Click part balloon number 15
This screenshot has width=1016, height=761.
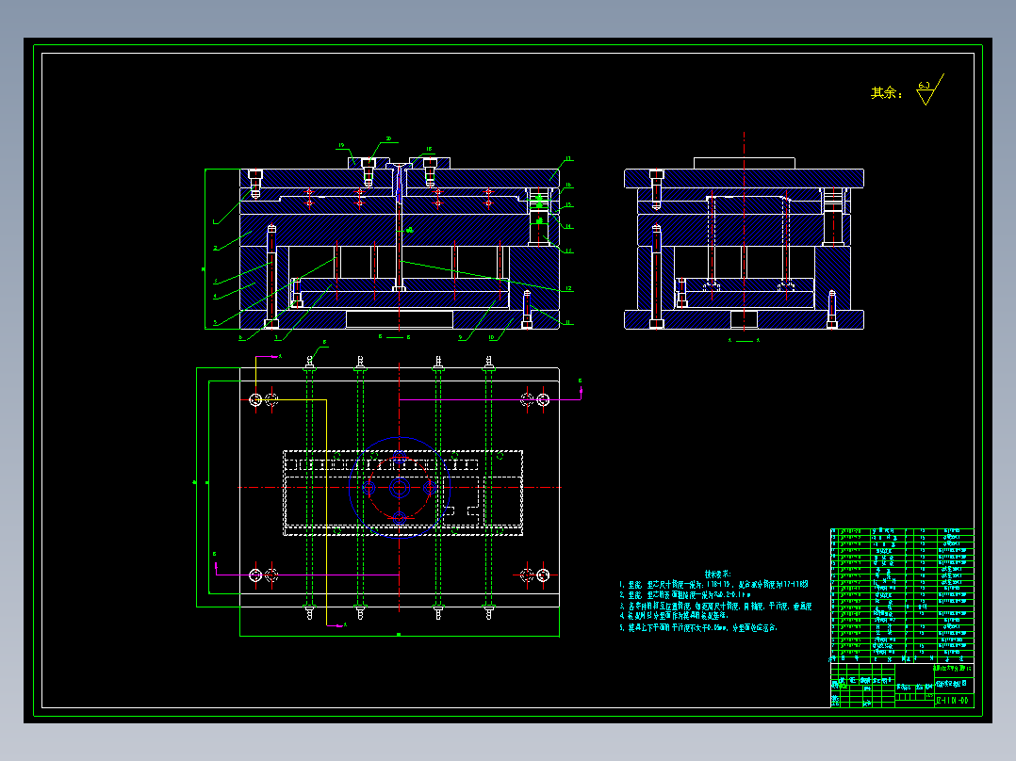coord(568,205)
